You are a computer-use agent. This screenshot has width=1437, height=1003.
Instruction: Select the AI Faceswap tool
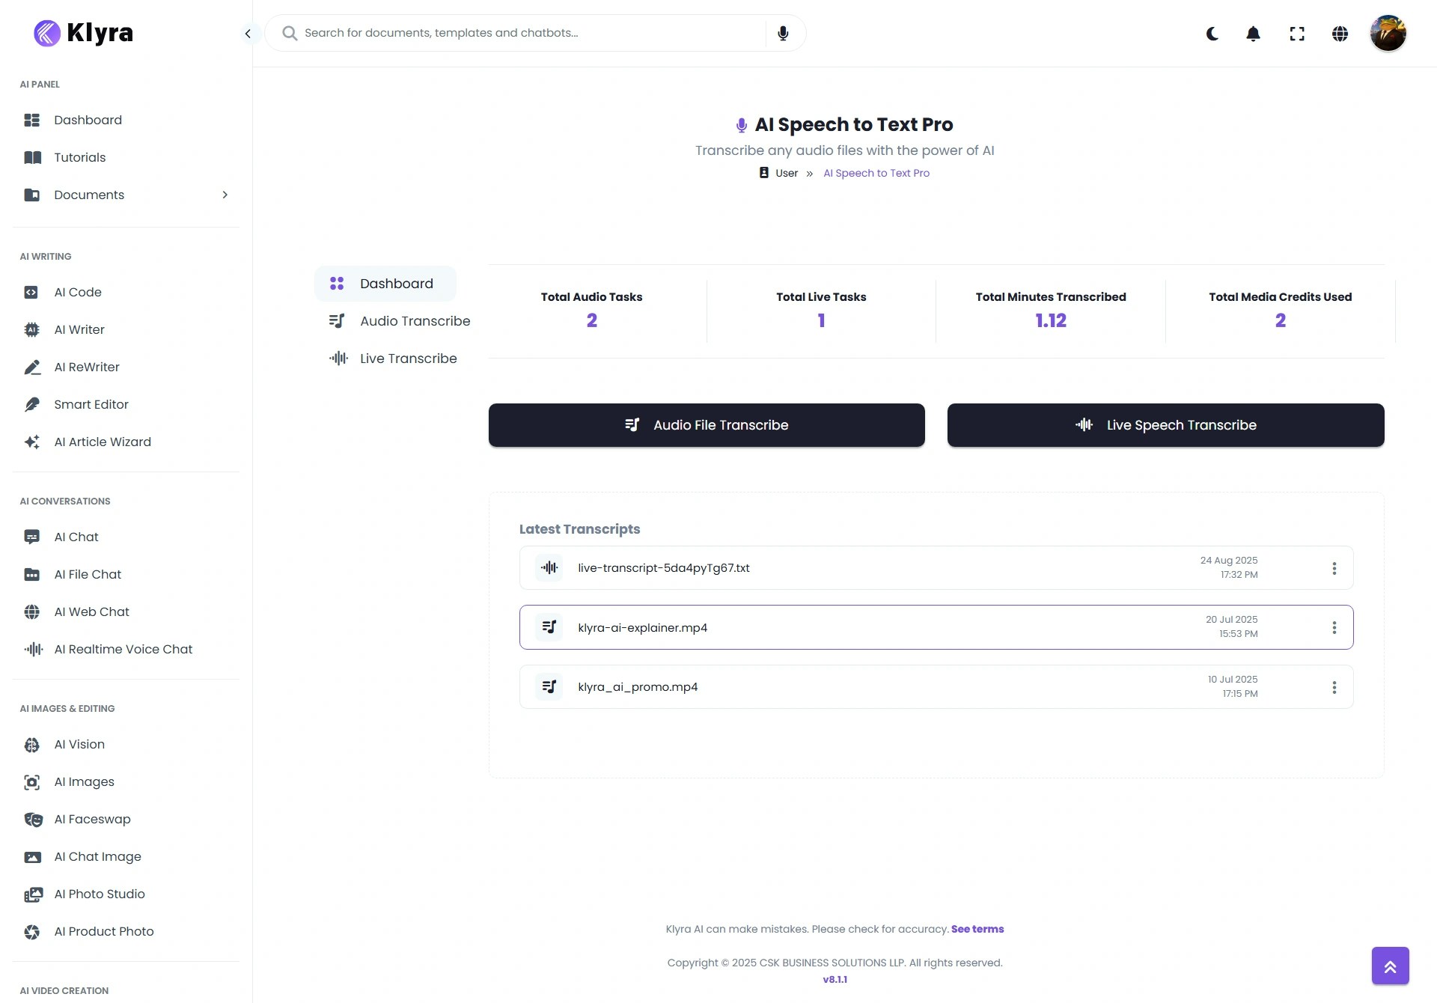(92, 819)
